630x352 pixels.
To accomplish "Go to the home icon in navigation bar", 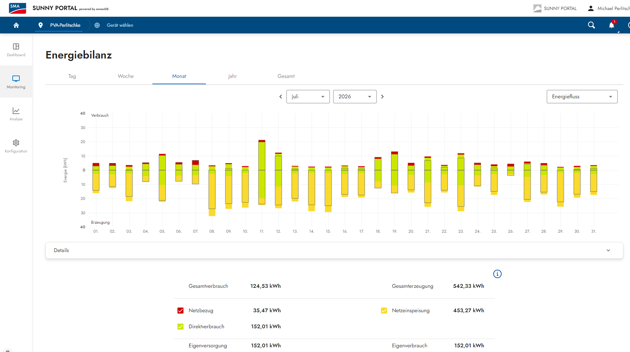I will pos(16,25).
